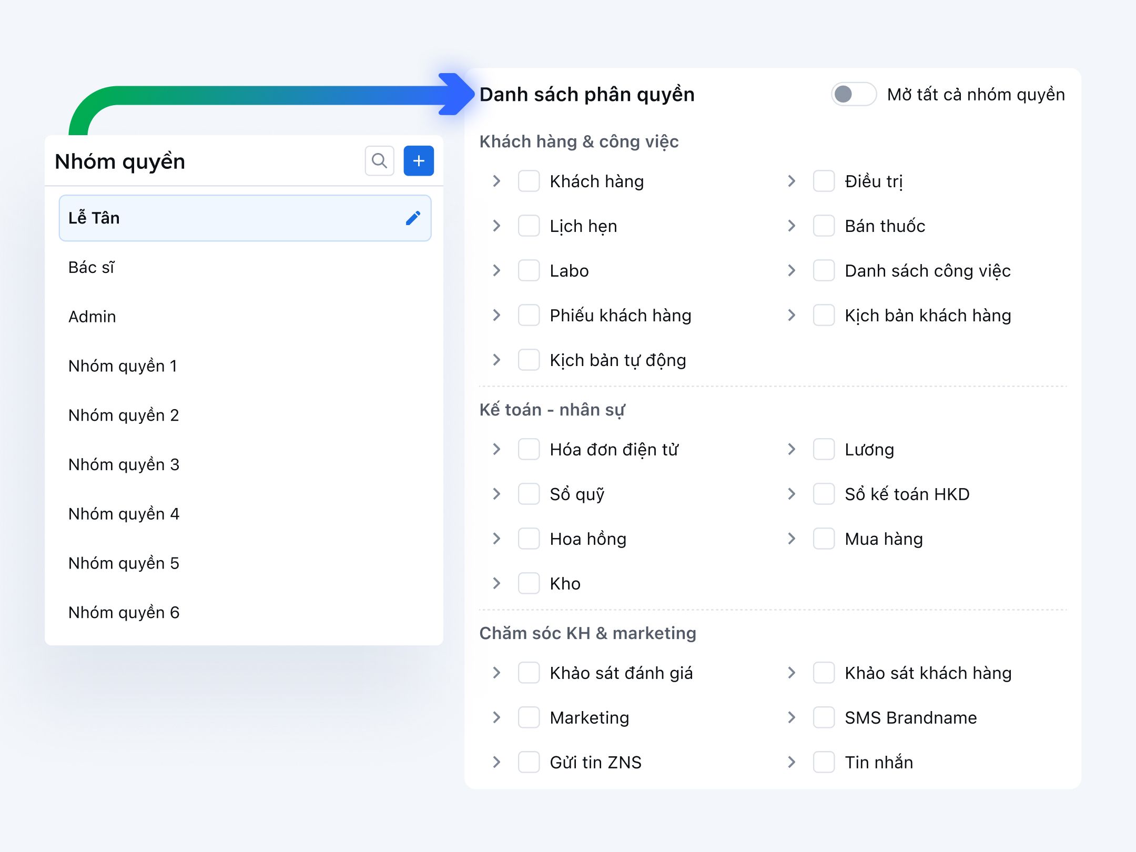Click the search icon in Nhóm quyền
1136x852 pixels.
point(379,161)
